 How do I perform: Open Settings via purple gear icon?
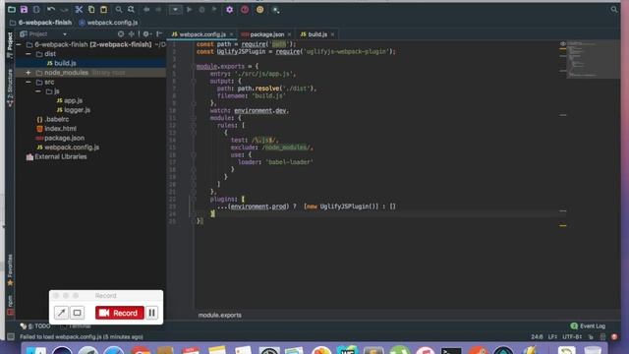[229, 9]
